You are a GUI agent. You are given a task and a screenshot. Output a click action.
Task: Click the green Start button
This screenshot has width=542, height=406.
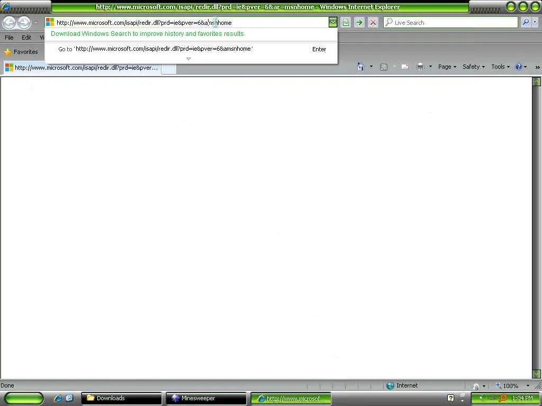[24, 399]
